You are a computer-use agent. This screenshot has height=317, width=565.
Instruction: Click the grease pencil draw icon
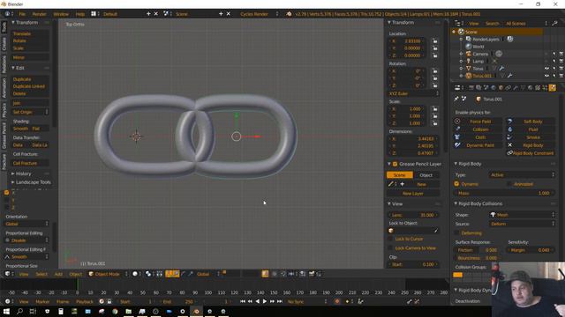point(390,184)
